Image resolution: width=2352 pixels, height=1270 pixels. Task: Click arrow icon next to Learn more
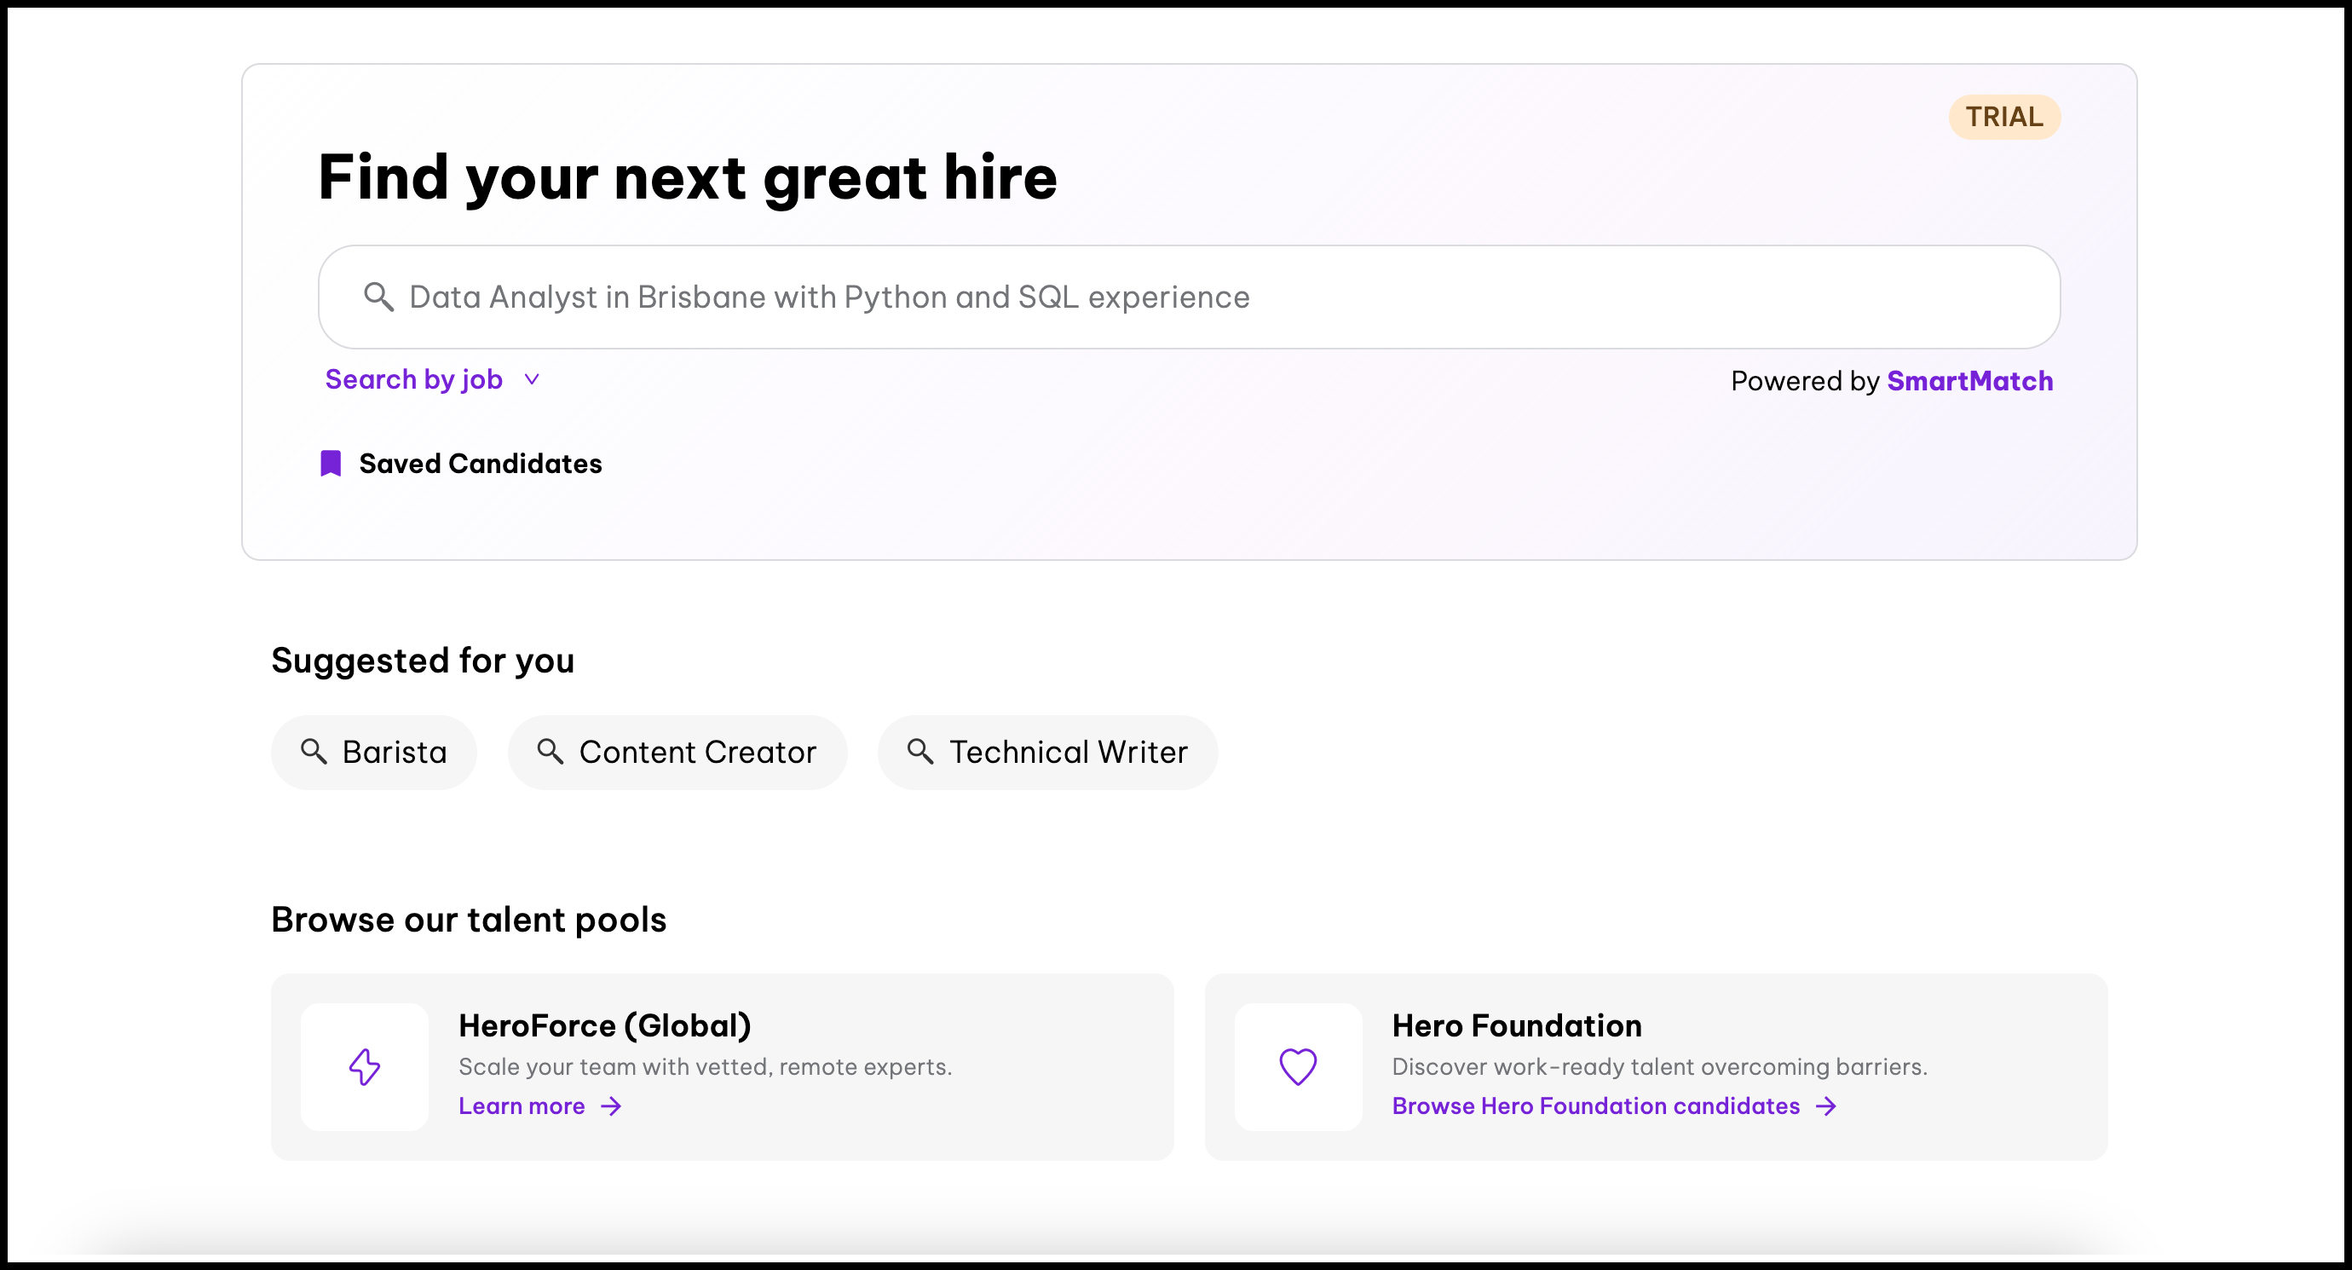click(x=612, y=1106)
